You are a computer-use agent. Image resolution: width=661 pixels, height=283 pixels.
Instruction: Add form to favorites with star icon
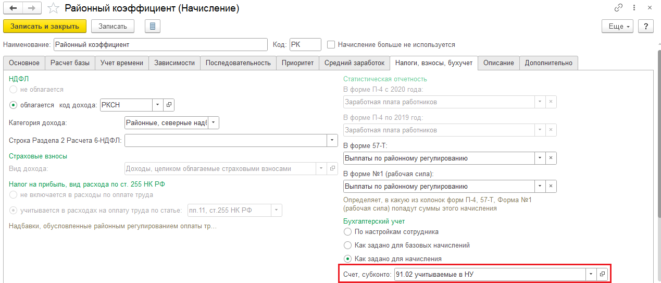[53, 8]
